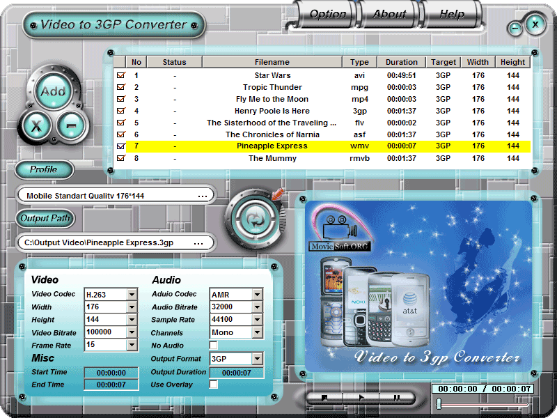
Task: Click the Output Path button
Action: click(45, 219)
